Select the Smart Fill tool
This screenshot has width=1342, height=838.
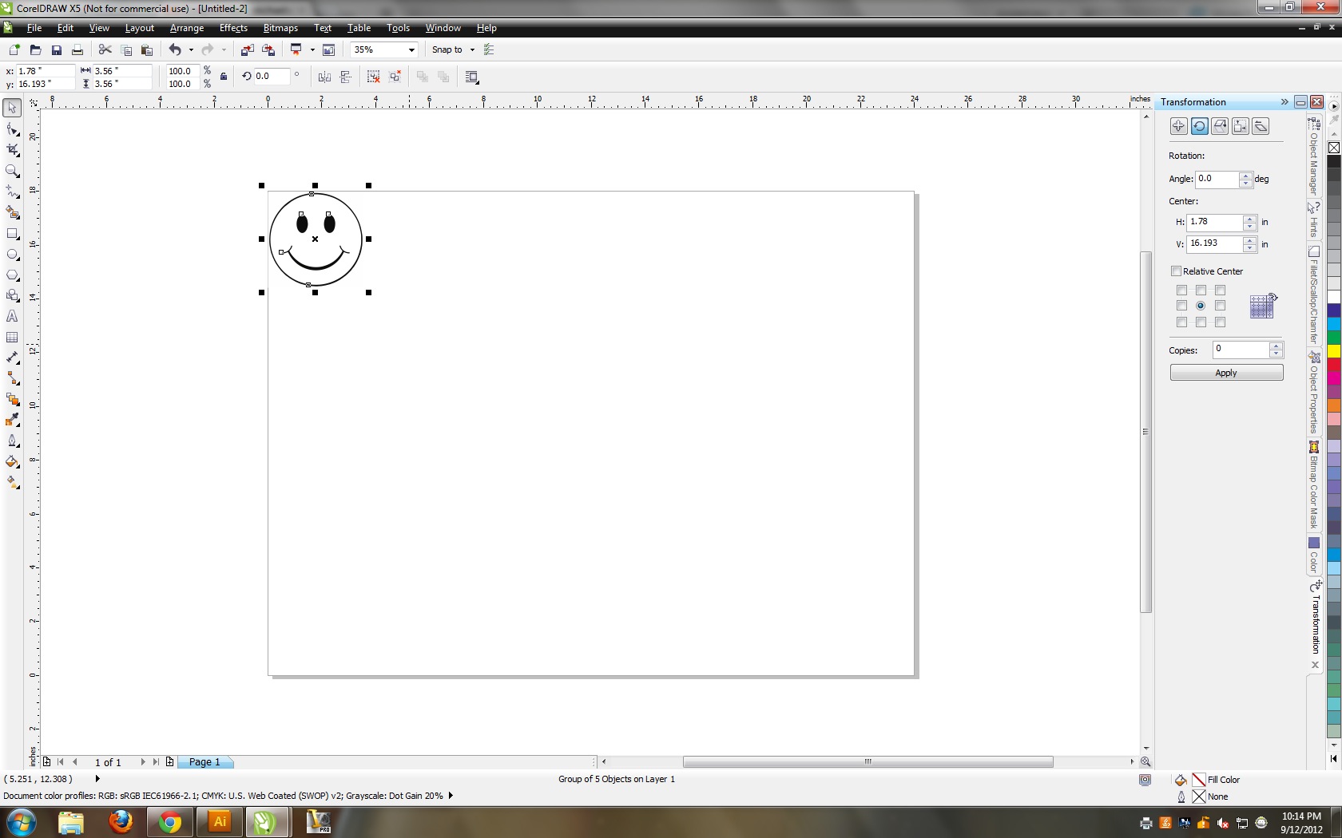[x=12, y=212]
